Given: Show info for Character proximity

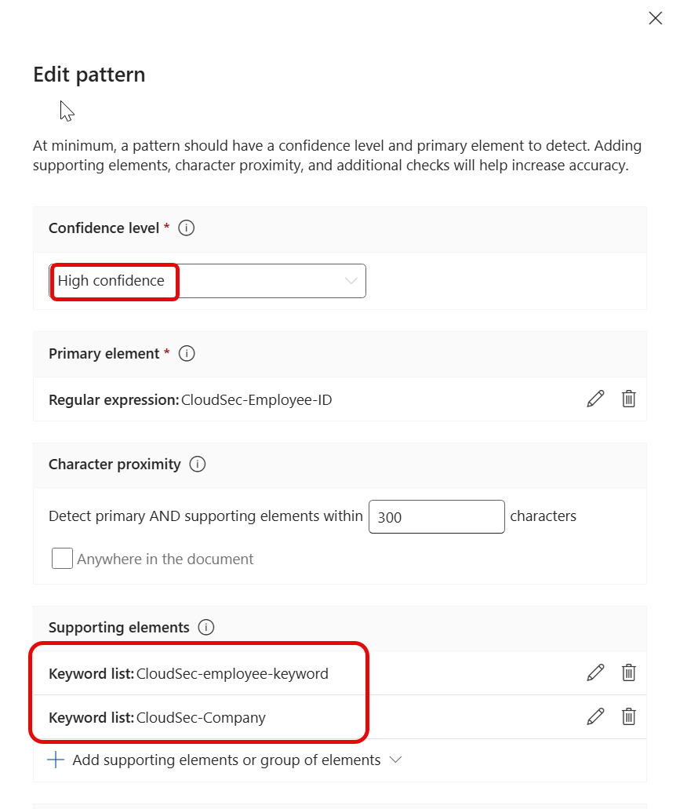Looking at the screenshot, I should pyautogui.click(x=198, y=465).
